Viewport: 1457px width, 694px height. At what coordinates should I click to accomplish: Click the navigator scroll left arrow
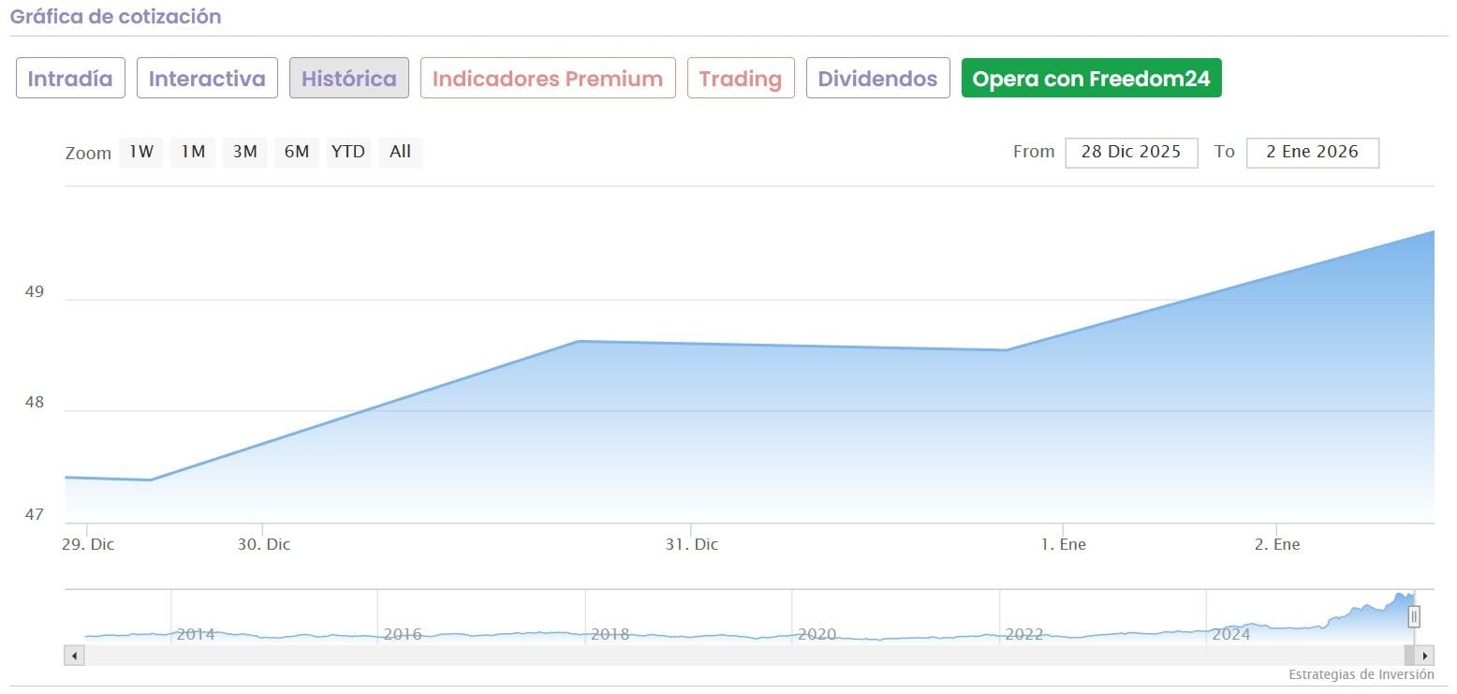74,656
